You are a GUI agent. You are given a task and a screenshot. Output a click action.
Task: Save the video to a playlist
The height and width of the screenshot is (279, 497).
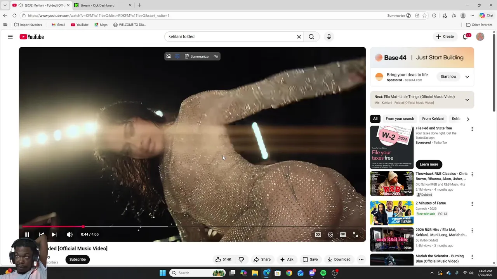coord(310,260)
